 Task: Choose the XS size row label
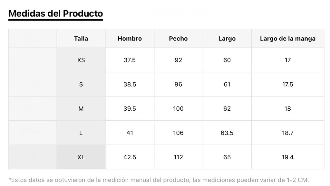[81, 60]
